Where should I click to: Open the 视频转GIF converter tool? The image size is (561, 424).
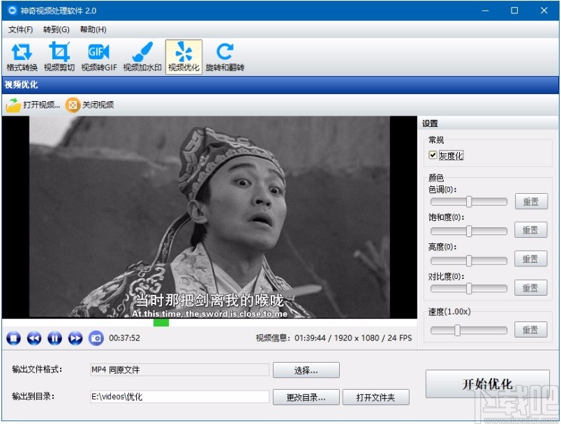pyautogui.click(x=99, y=57)
